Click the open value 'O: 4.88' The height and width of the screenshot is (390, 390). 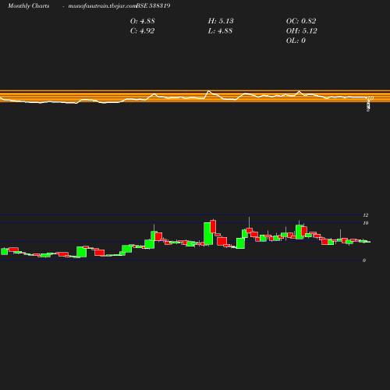[143, 21]
